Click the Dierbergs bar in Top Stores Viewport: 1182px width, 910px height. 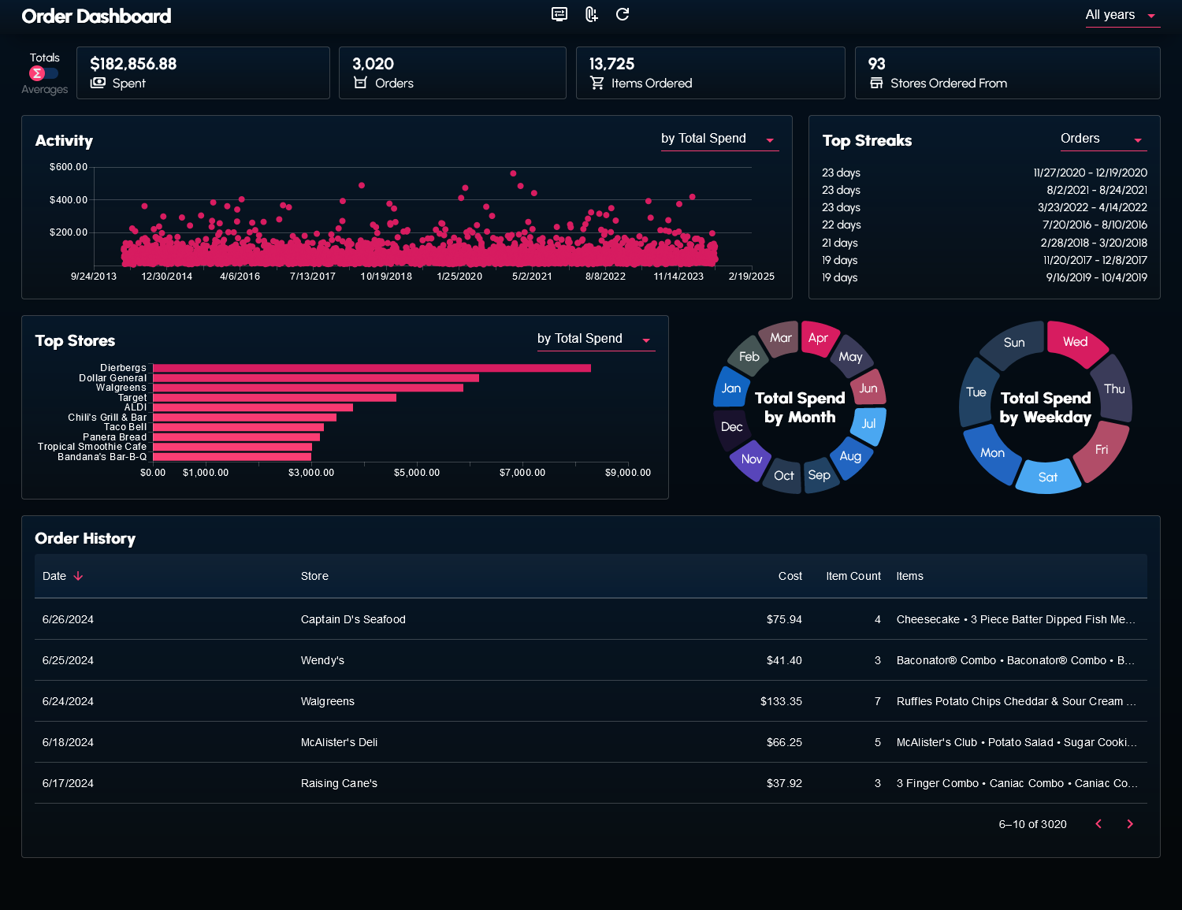tap(371, 368)
